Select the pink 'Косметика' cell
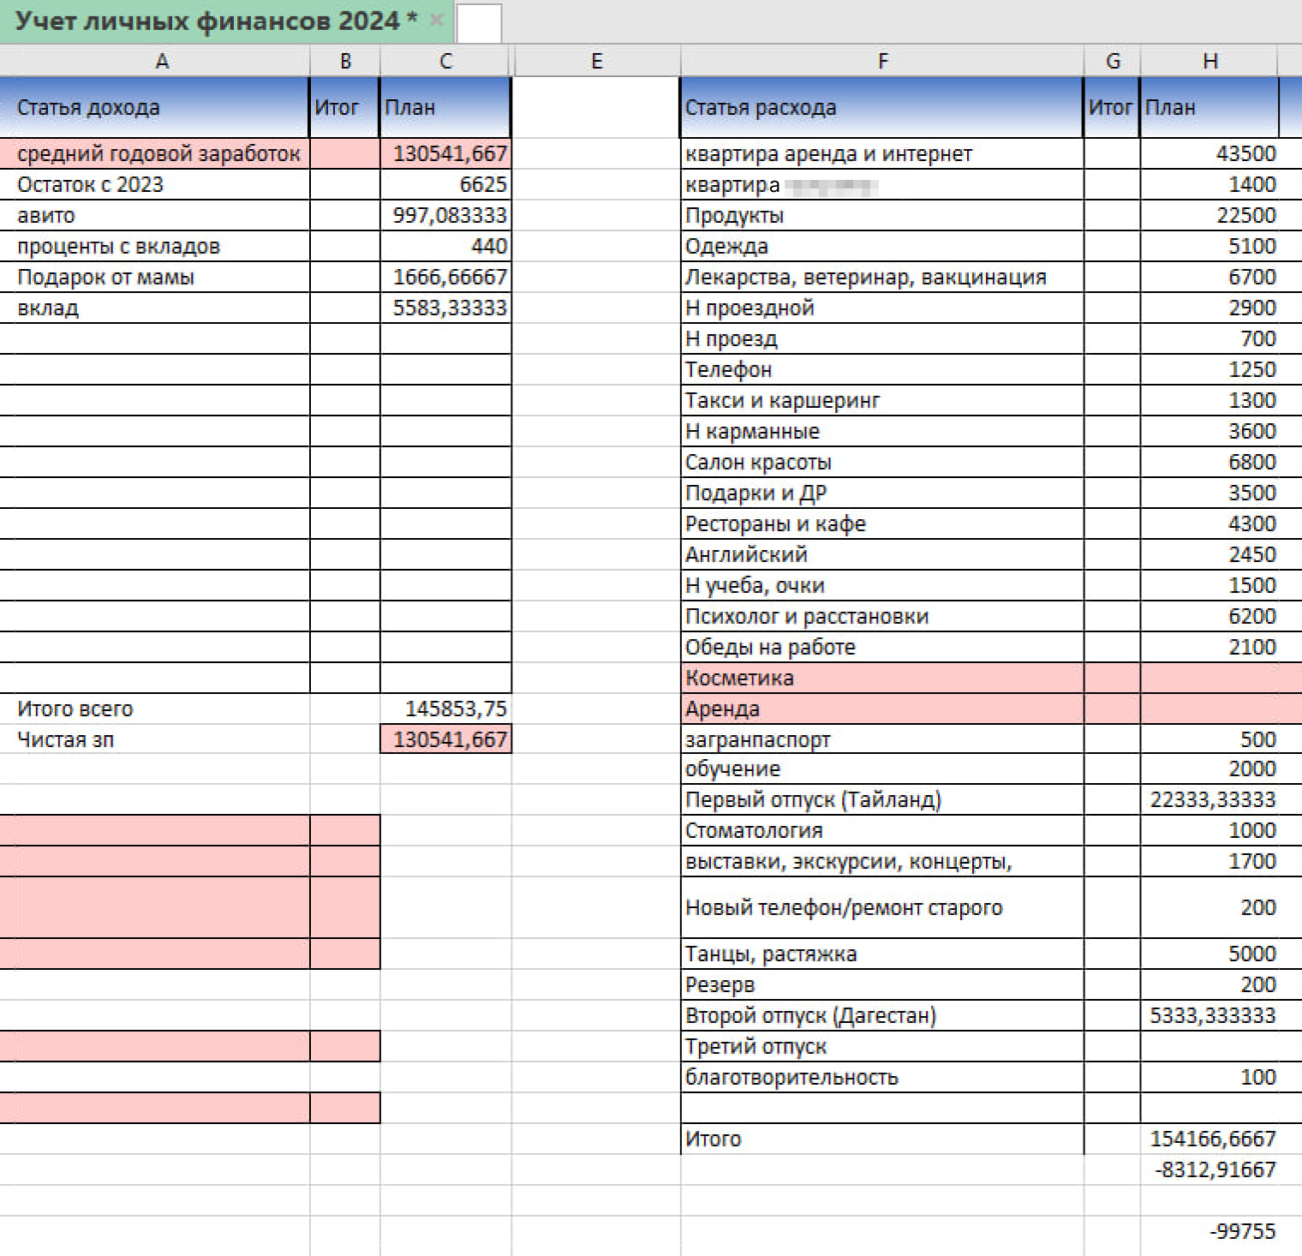This screenshot has height=1256, width=1302. (x=882, y=678)
